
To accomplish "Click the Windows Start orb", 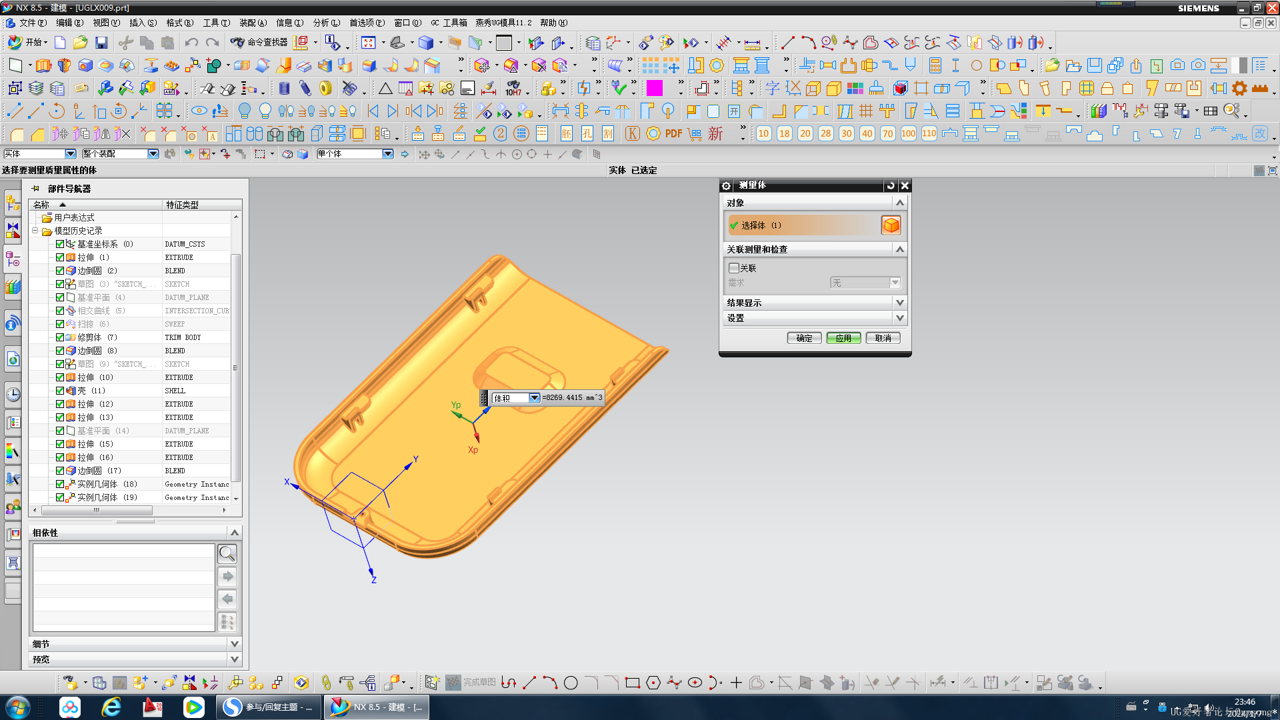I will 17,707.
